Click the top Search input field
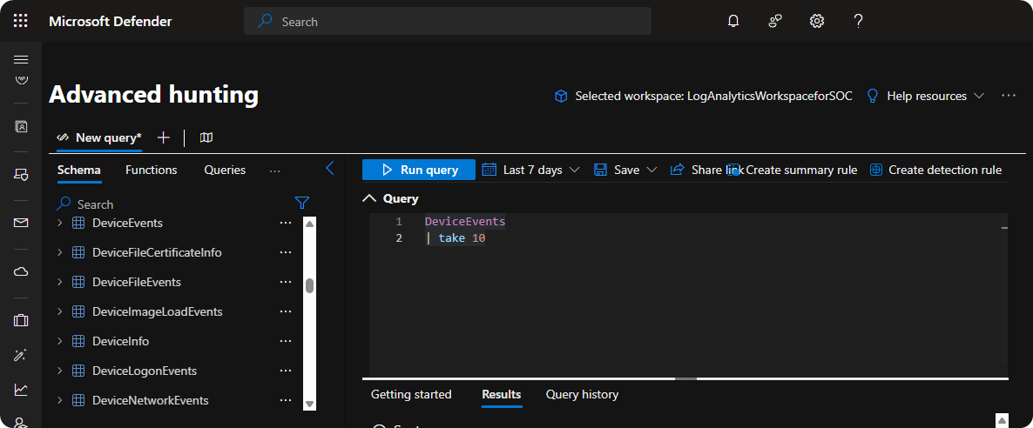The height and width of the screenshot is (428, 1033). pyautogui.click(x=448, y=21)
